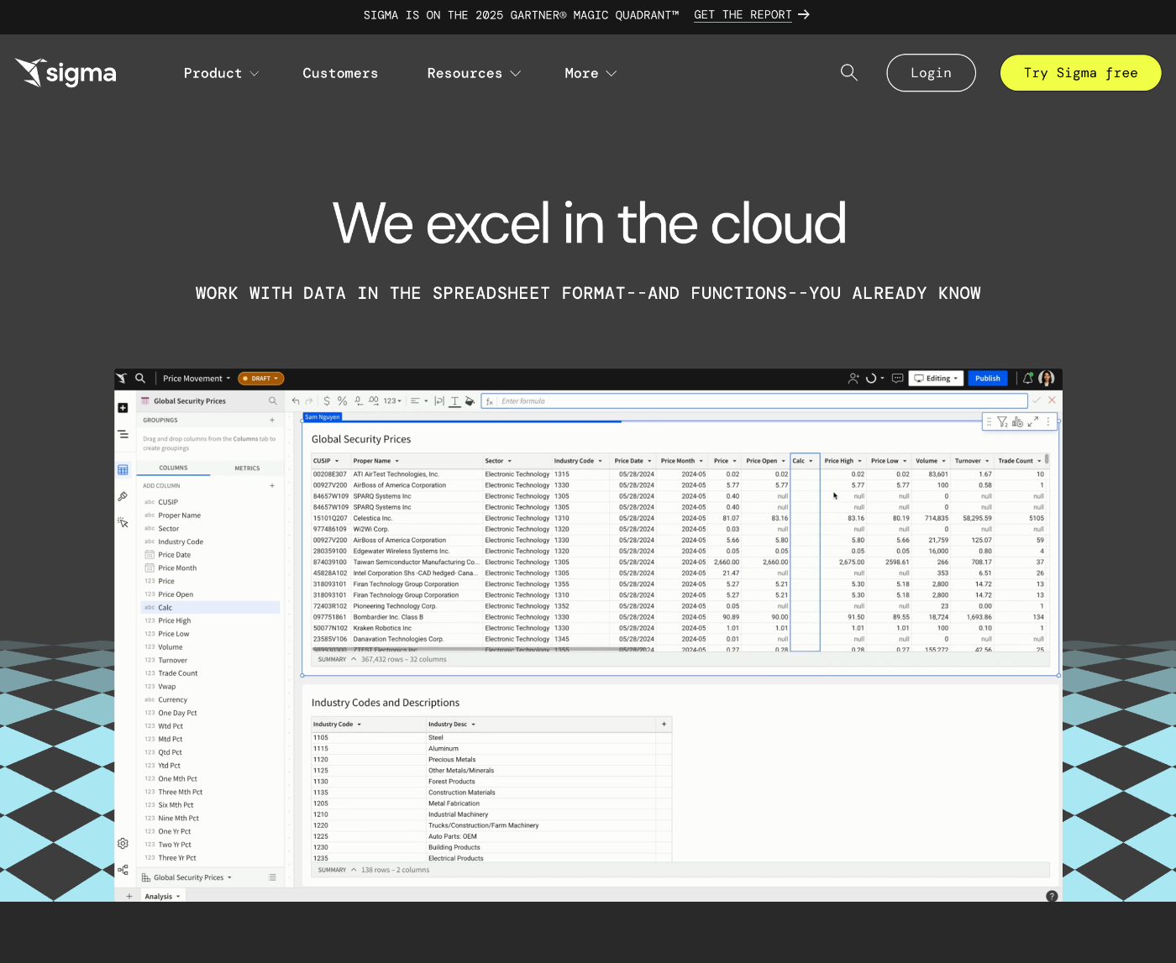
Task: Click the Login button
Action: tap(931, 73)
